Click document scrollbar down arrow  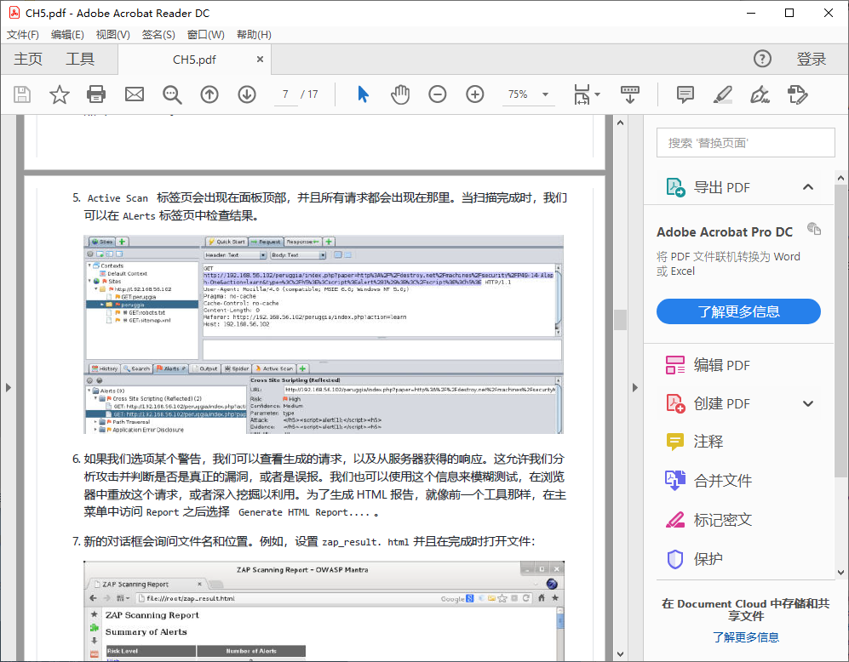click(x=621, y=653)
